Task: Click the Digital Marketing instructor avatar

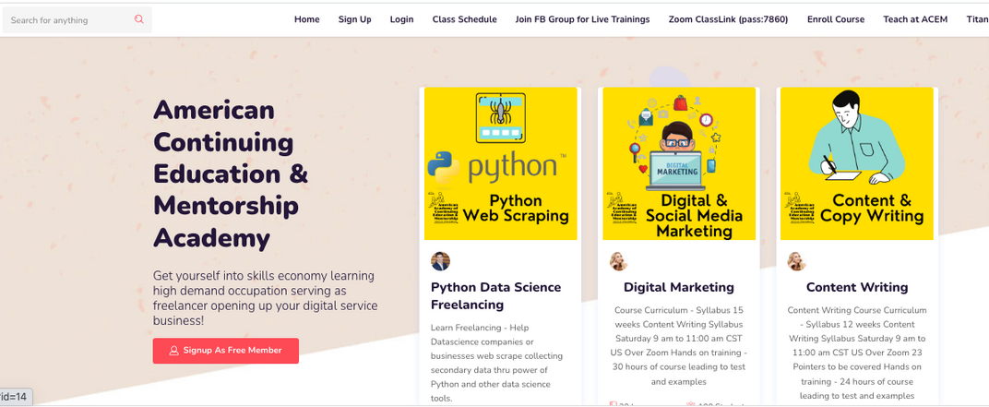Action: [619, 261]
